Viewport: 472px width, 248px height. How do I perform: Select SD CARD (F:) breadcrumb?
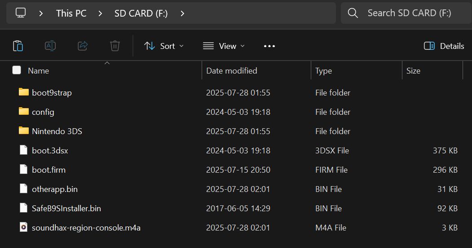click(x=141, y=13)
